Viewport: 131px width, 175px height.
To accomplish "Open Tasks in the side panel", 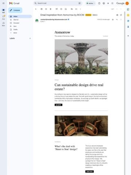I will tap(128, 21).
